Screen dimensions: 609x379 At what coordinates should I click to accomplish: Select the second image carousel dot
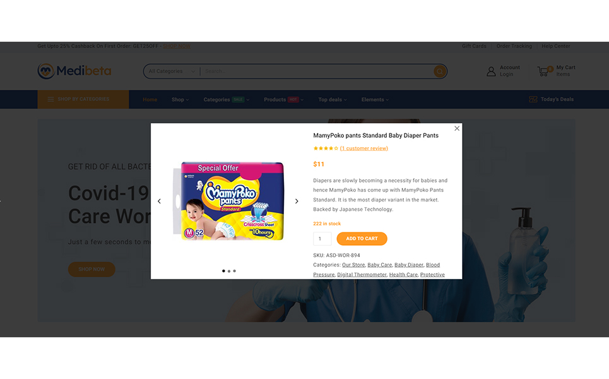click(x=228, y=271)
